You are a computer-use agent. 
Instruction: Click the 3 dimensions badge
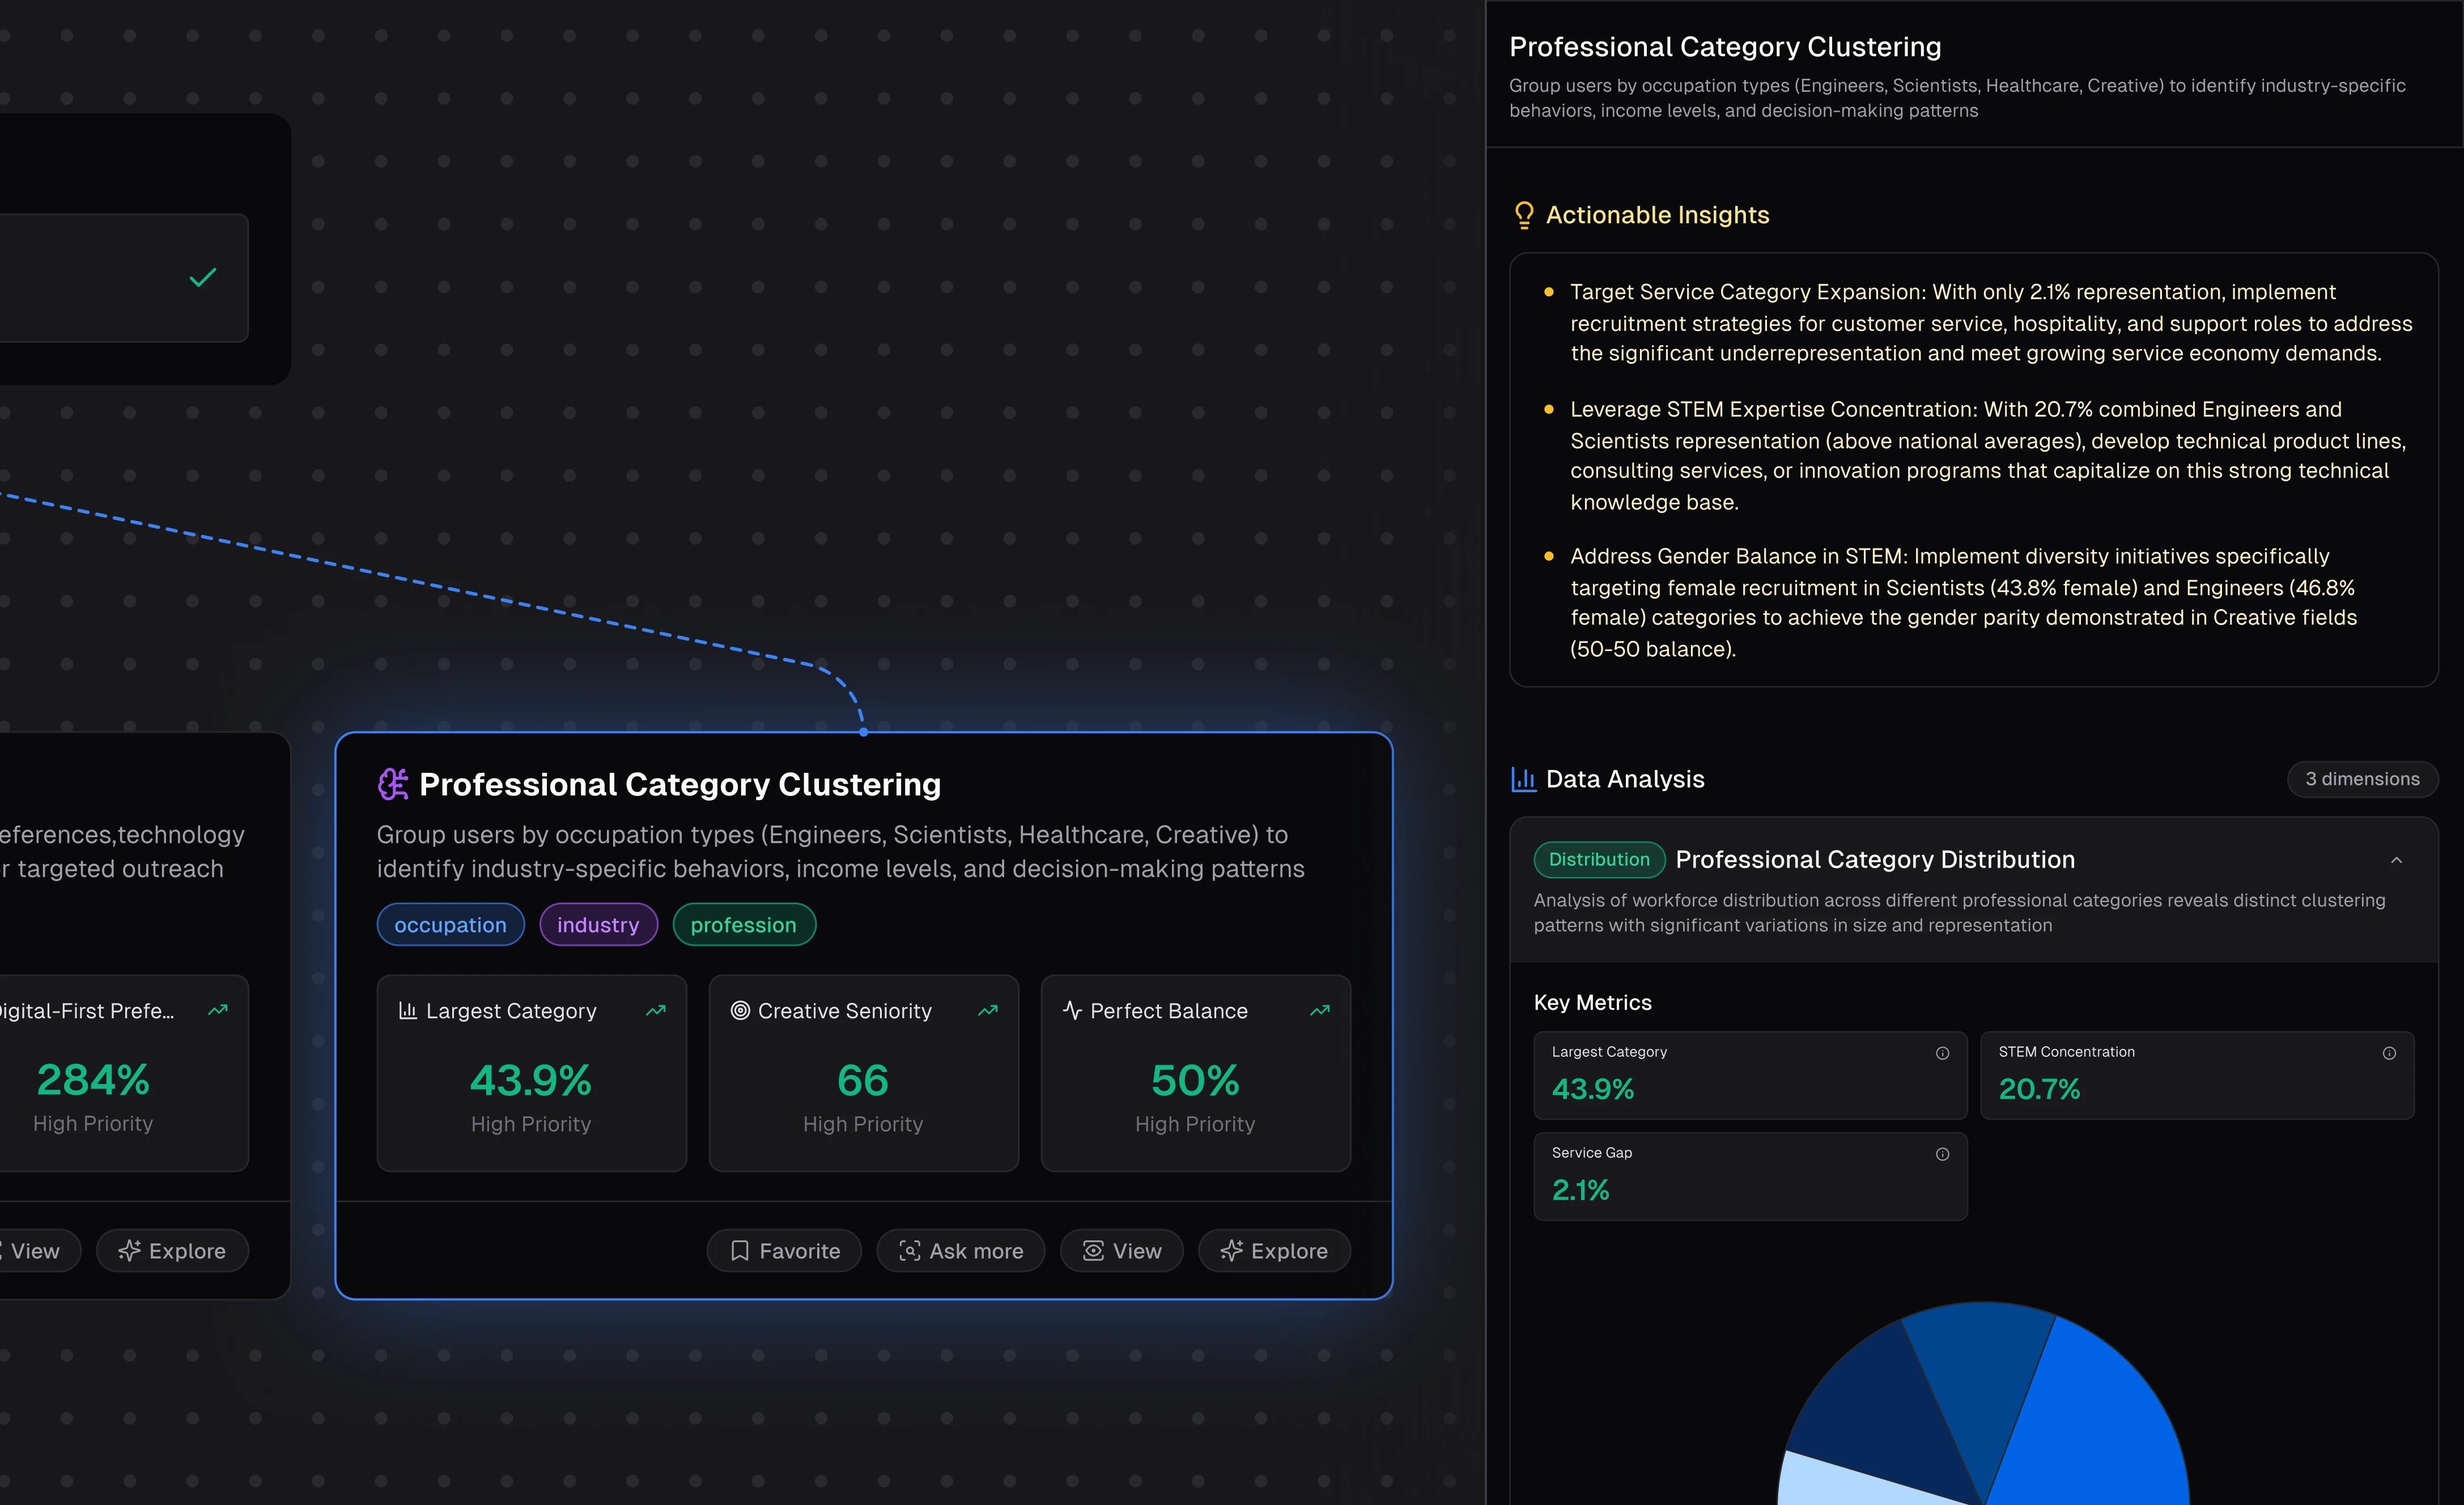2362,779
